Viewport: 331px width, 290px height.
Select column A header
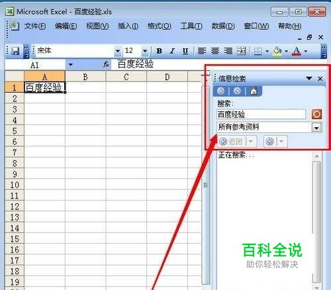coord(44,77)
